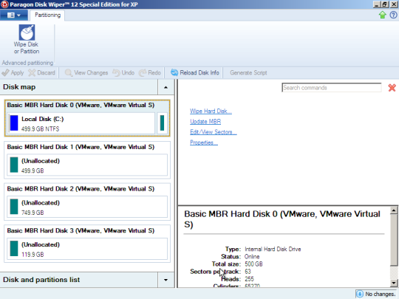The height and width of the screenshot is (299, 399).
Task: Click View Changes in the toolbar
Action: pos(86,72)
